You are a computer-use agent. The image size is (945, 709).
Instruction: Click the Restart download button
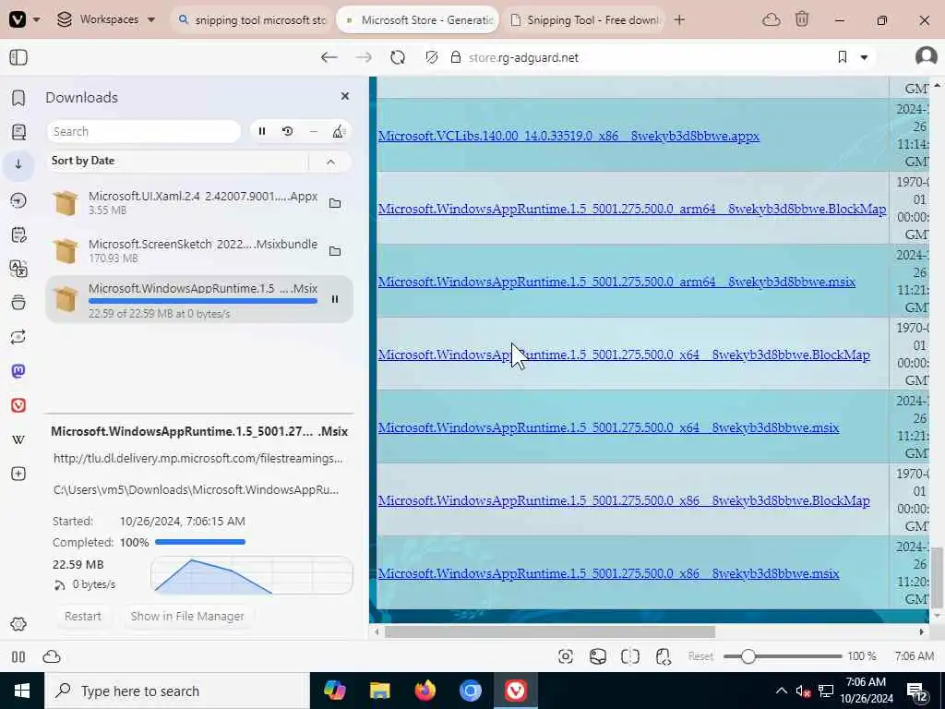pyautogui.click(x=82, y=616)
